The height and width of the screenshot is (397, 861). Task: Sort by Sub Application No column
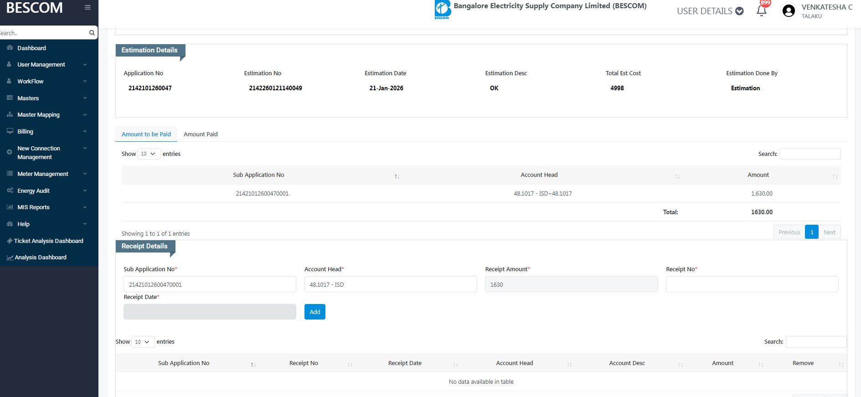tap(258, 175)
